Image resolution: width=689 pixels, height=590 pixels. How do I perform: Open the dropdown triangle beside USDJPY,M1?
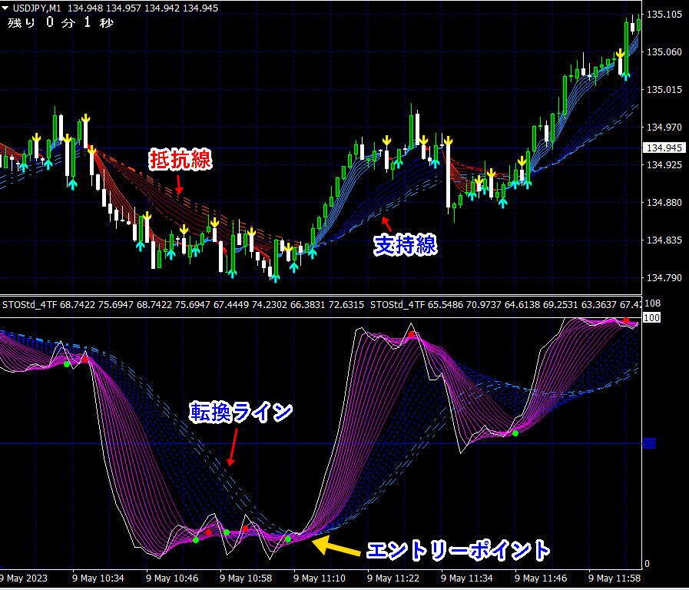[6, 8]
